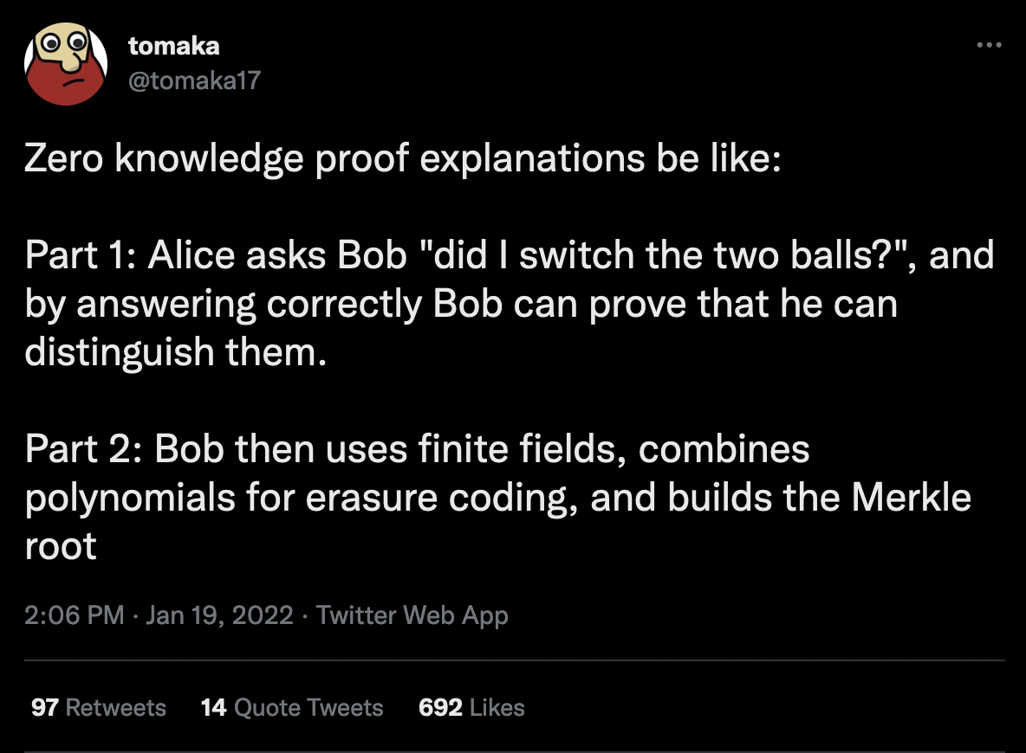Show who liked via Likes label

[x=497, y=707]
